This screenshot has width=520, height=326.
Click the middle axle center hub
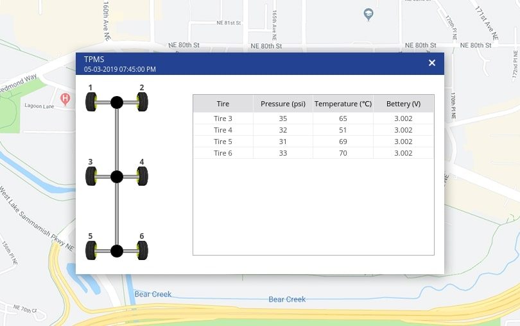coord(117,176)
